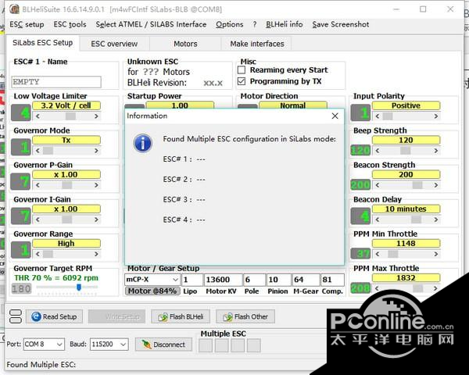Click the M-Gear 64 field
469x375 pixels.
[305, 280]
